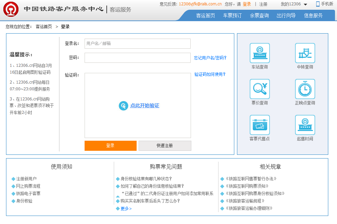Open the 车票预订 nav tab
This screenshot has width=337, height=224.
[x=232, y=15]
